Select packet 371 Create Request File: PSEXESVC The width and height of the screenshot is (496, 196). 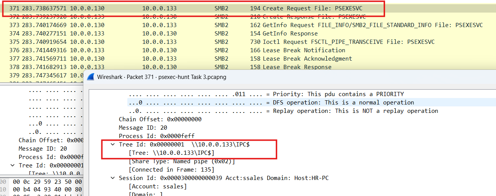pos(248,8)
